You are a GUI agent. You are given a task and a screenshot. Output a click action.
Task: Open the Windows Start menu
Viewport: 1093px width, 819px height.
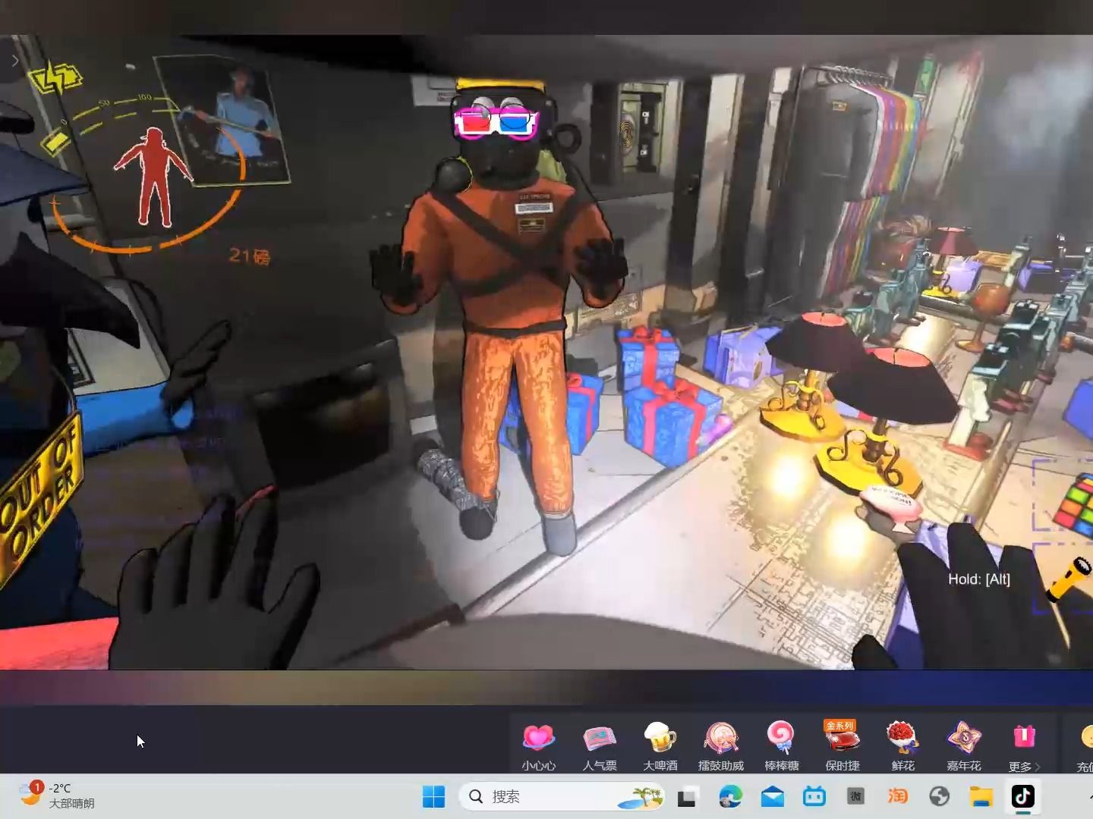[433, 796]
